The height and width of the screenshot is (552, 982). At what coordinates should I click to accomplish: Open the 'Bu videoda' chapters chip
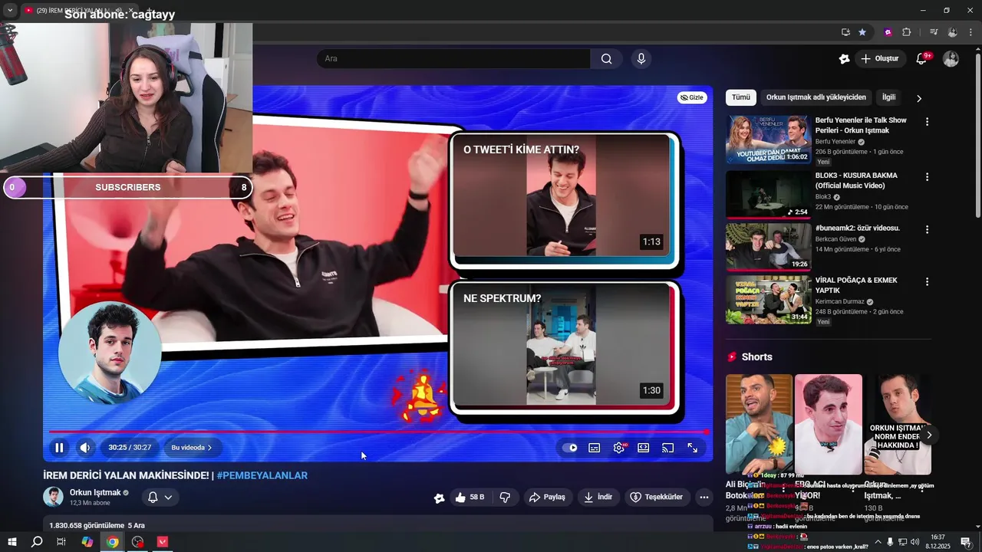(192, 448)
